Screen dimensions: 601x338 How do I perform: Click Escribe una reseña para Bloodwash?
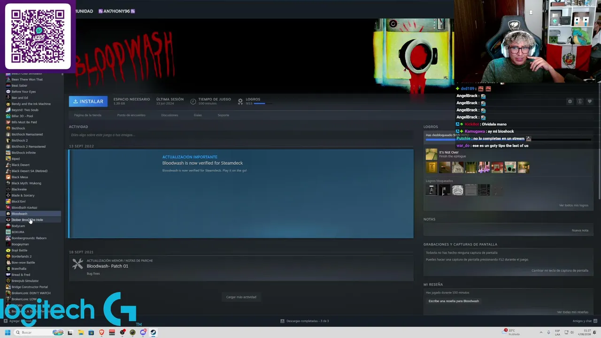point(454,301)
